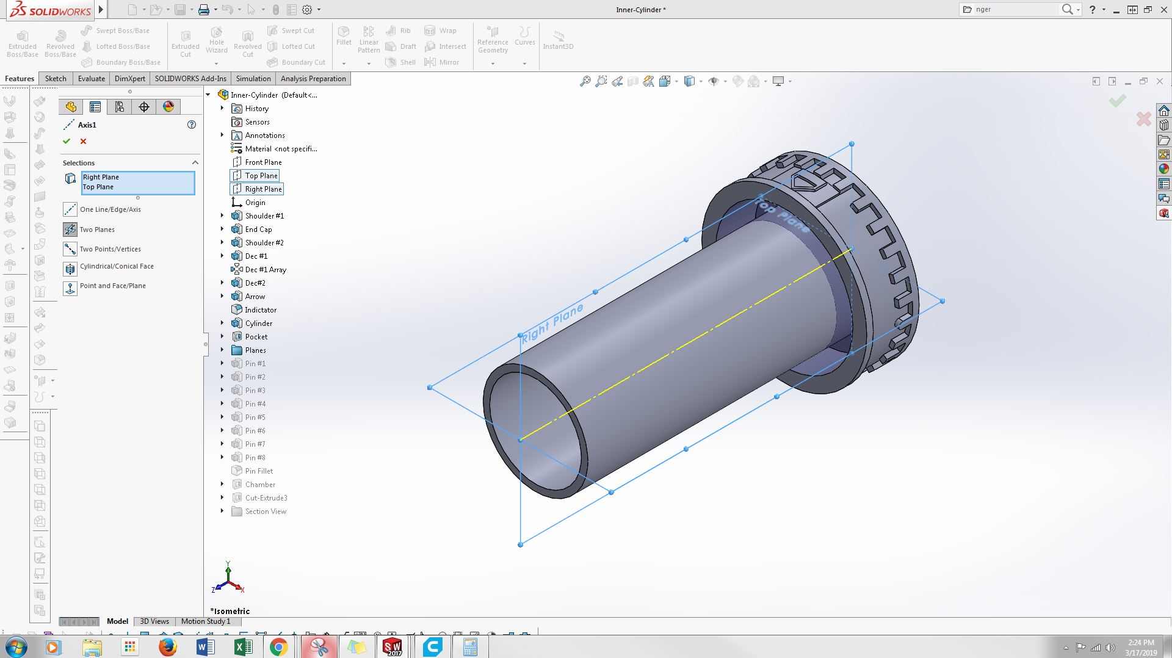Switch to 3D Views bottom tab
The height and width of the screenshot is (658, 1172).
click(x=154, y=621)
